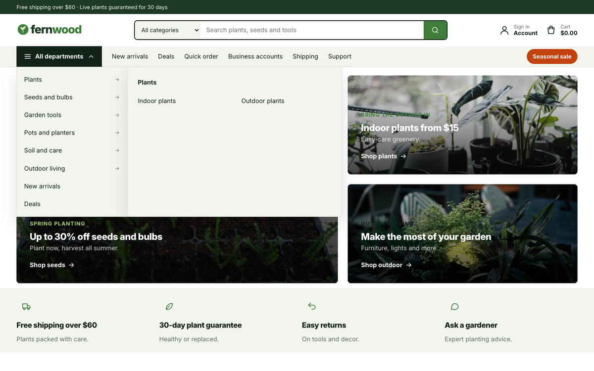Image resolution: width=594 pixels, height=371 pixels.
Task: Follow the Shop outdoor link
Action: [386, 265]
